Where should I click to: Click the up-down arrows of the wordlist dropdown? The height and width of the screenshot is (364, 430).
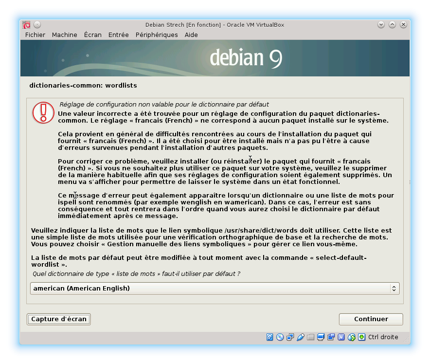tap(394, 289)
